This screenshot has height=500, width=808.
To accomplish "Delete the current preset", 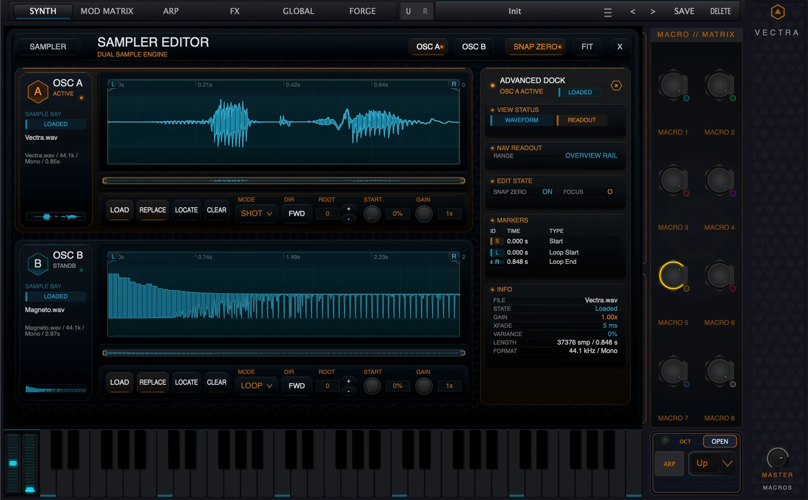I will 720,11.
